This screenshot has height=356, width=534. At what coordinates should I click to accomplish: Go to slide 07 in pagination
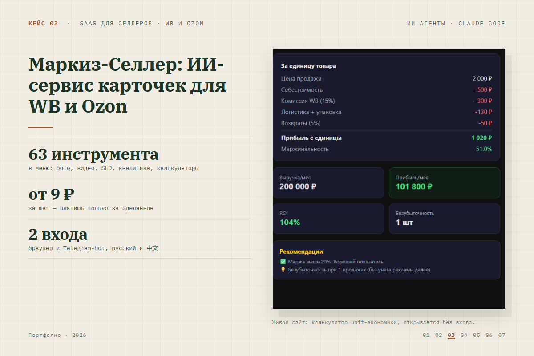click(502, 335)
